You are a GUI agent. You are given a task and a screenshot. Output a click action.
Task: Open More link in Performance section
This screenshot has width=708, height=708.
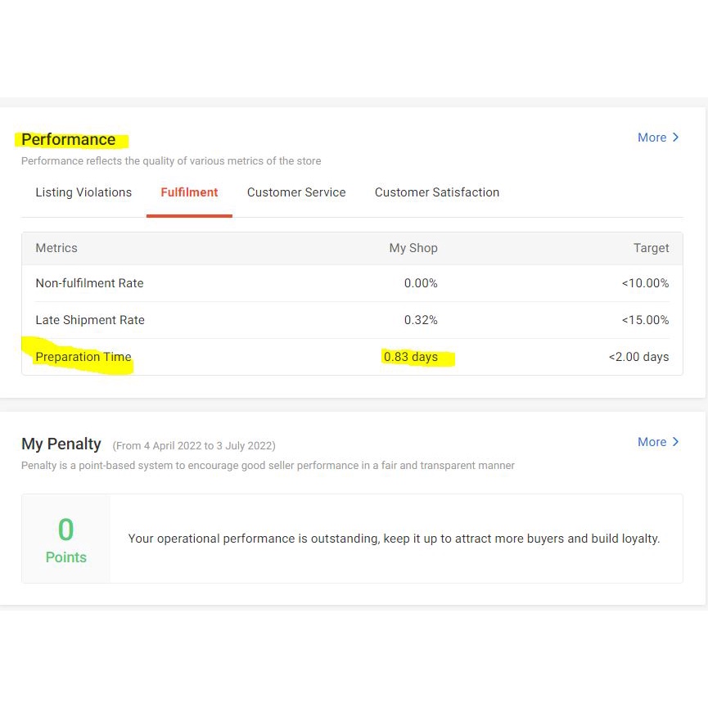(652, 138)
